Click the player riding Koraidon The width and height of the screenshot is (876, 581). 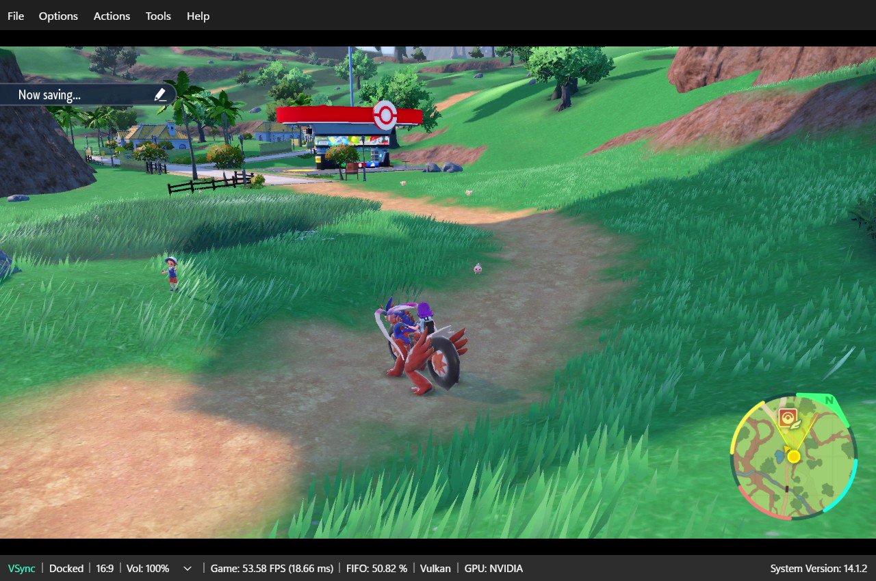423,347
